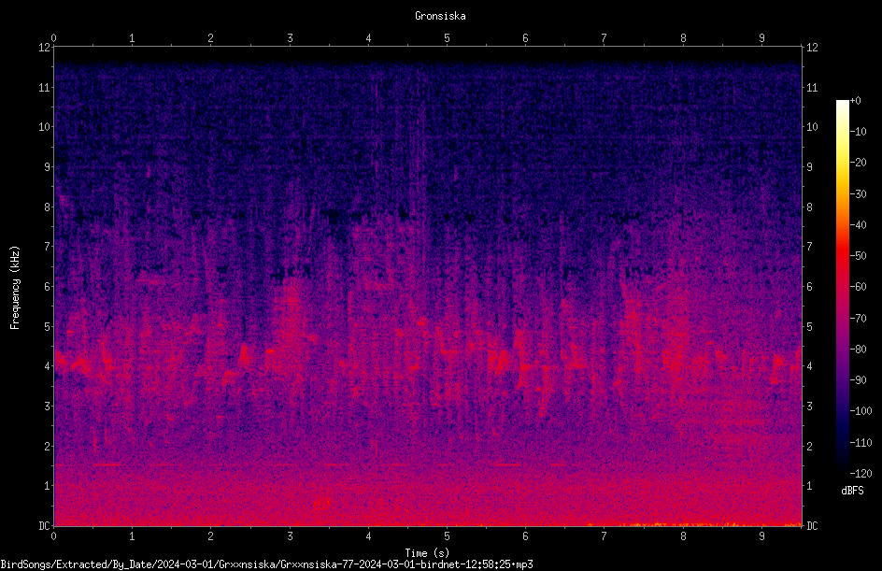The width and height of the screenshot is (882, 571).
Task: Click the 8 kHz label on right axis
Action: pyautogui.click(x=809, y=207)
